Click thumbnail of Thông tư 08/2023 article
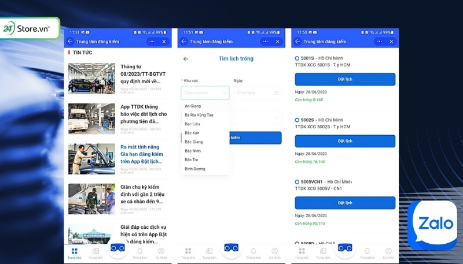The height and width of the screenshot is (264, 463). coord(92,79)
